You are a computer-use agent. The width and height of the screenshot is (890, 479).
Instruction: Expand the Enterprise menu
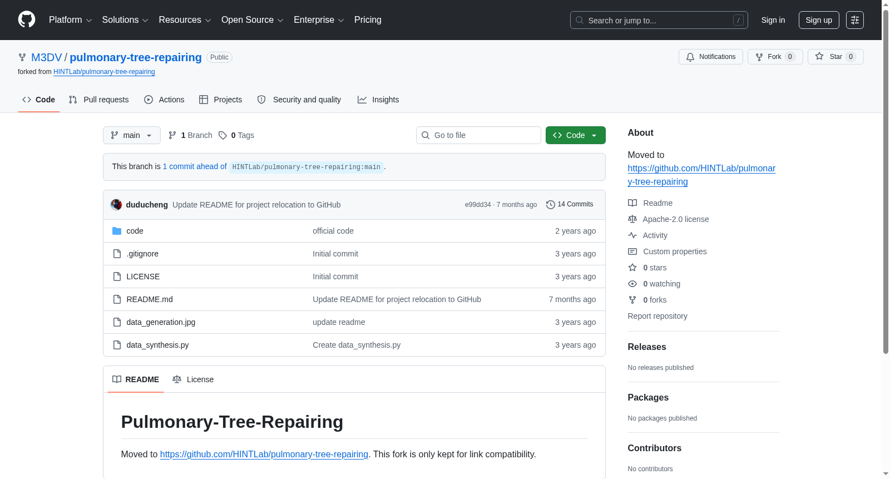(x=319, y=20)
